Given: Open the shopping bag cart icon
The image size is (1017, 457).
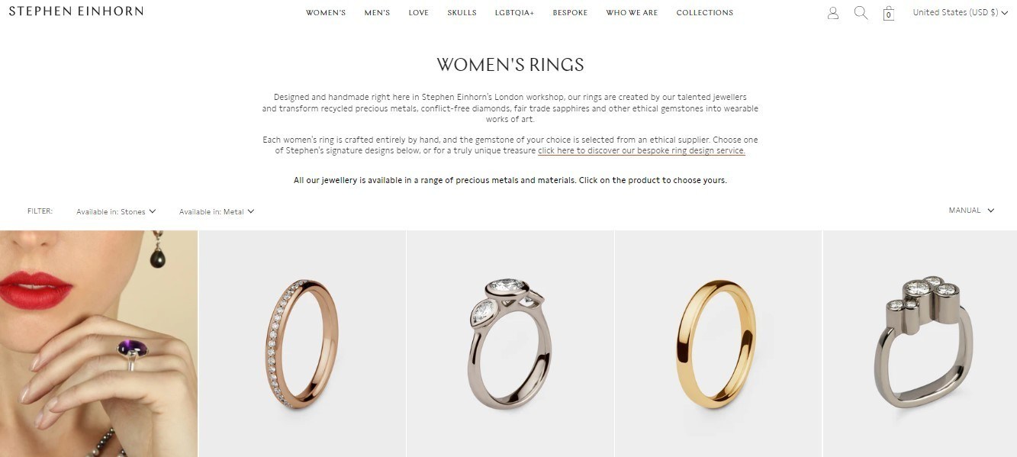Looking at the screenshot, I should (888, 13).
